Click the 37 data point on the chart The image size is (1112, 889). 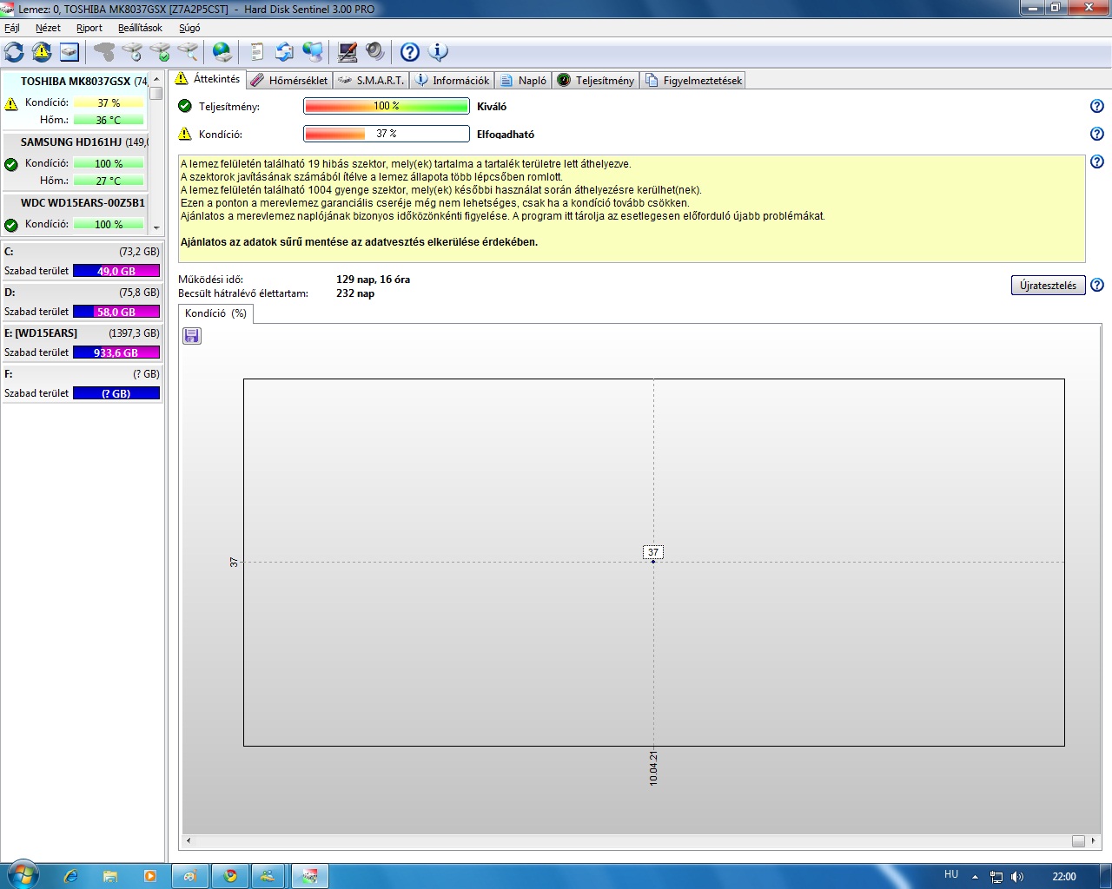(653, 562)
